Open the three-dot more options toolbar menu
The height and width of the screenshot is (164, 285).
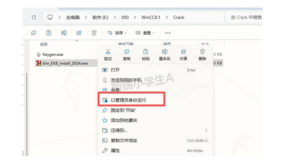pos(168,33)
